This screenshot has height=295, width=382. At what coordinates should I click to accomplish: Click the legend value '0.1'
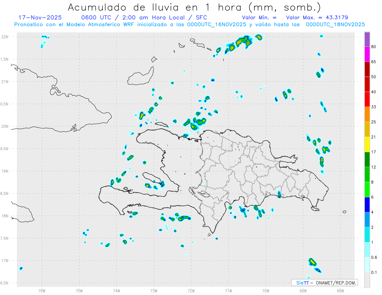coord(374,272)
